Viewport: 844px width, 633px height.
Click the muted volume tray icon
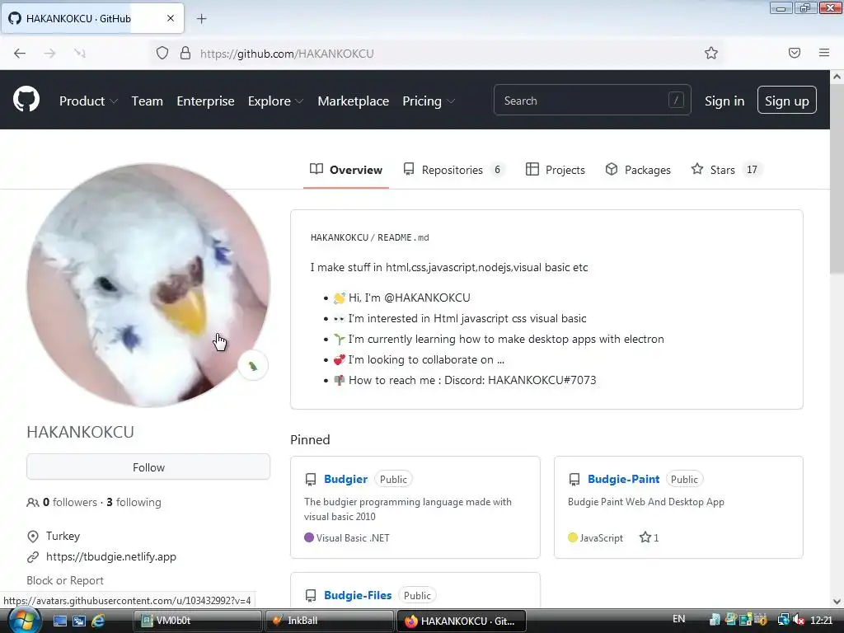tap(799, 620)
